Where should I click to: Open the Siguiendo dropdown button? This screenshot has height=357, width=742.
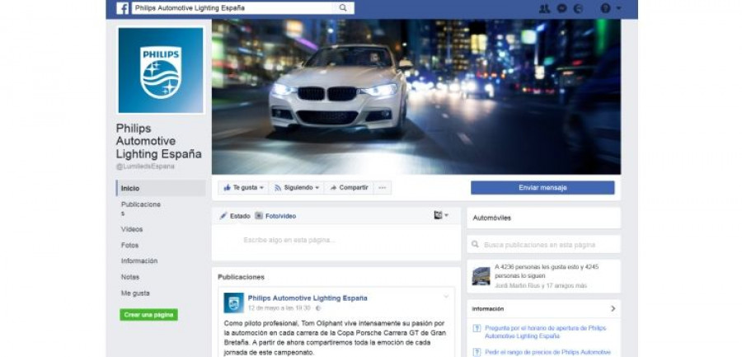[x=296, y=187]
